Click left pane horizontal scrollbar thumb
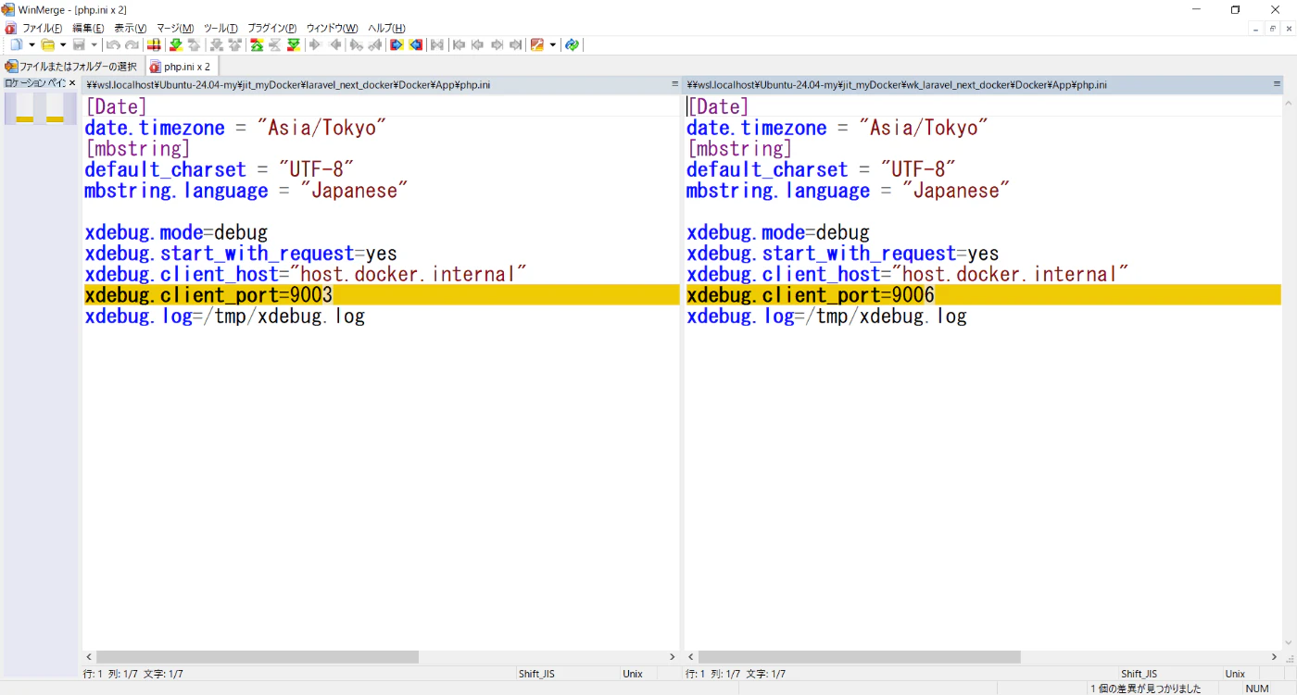 (258, 656)
